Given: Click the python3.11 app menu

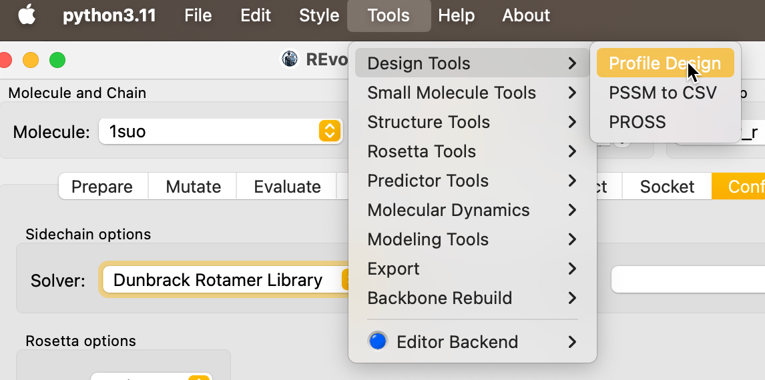Looking at the screenshot, I should (x=109, y=15).
